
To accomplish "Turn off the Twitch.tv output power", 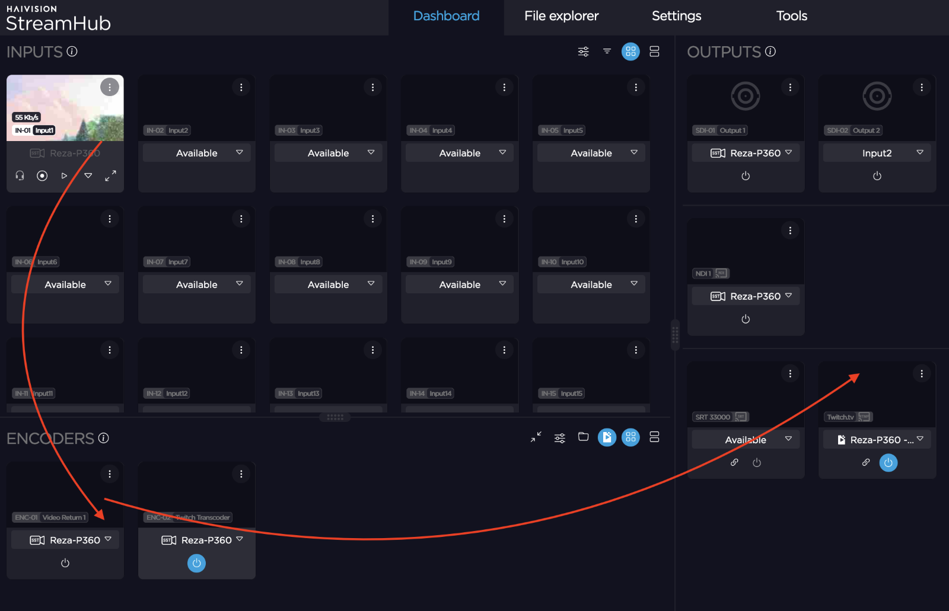I will tap(888, 462).
